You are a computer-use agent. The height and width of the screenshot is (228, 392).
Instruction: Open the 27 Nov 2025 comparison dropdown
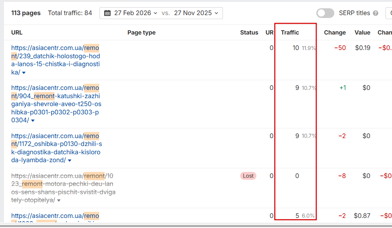[196, 13]
